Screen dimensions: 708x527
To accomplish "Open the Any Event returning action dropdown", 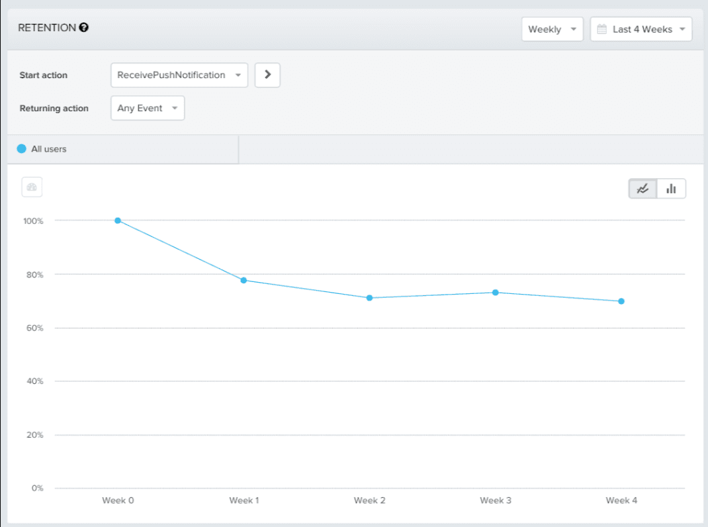I will pos(148,108).
